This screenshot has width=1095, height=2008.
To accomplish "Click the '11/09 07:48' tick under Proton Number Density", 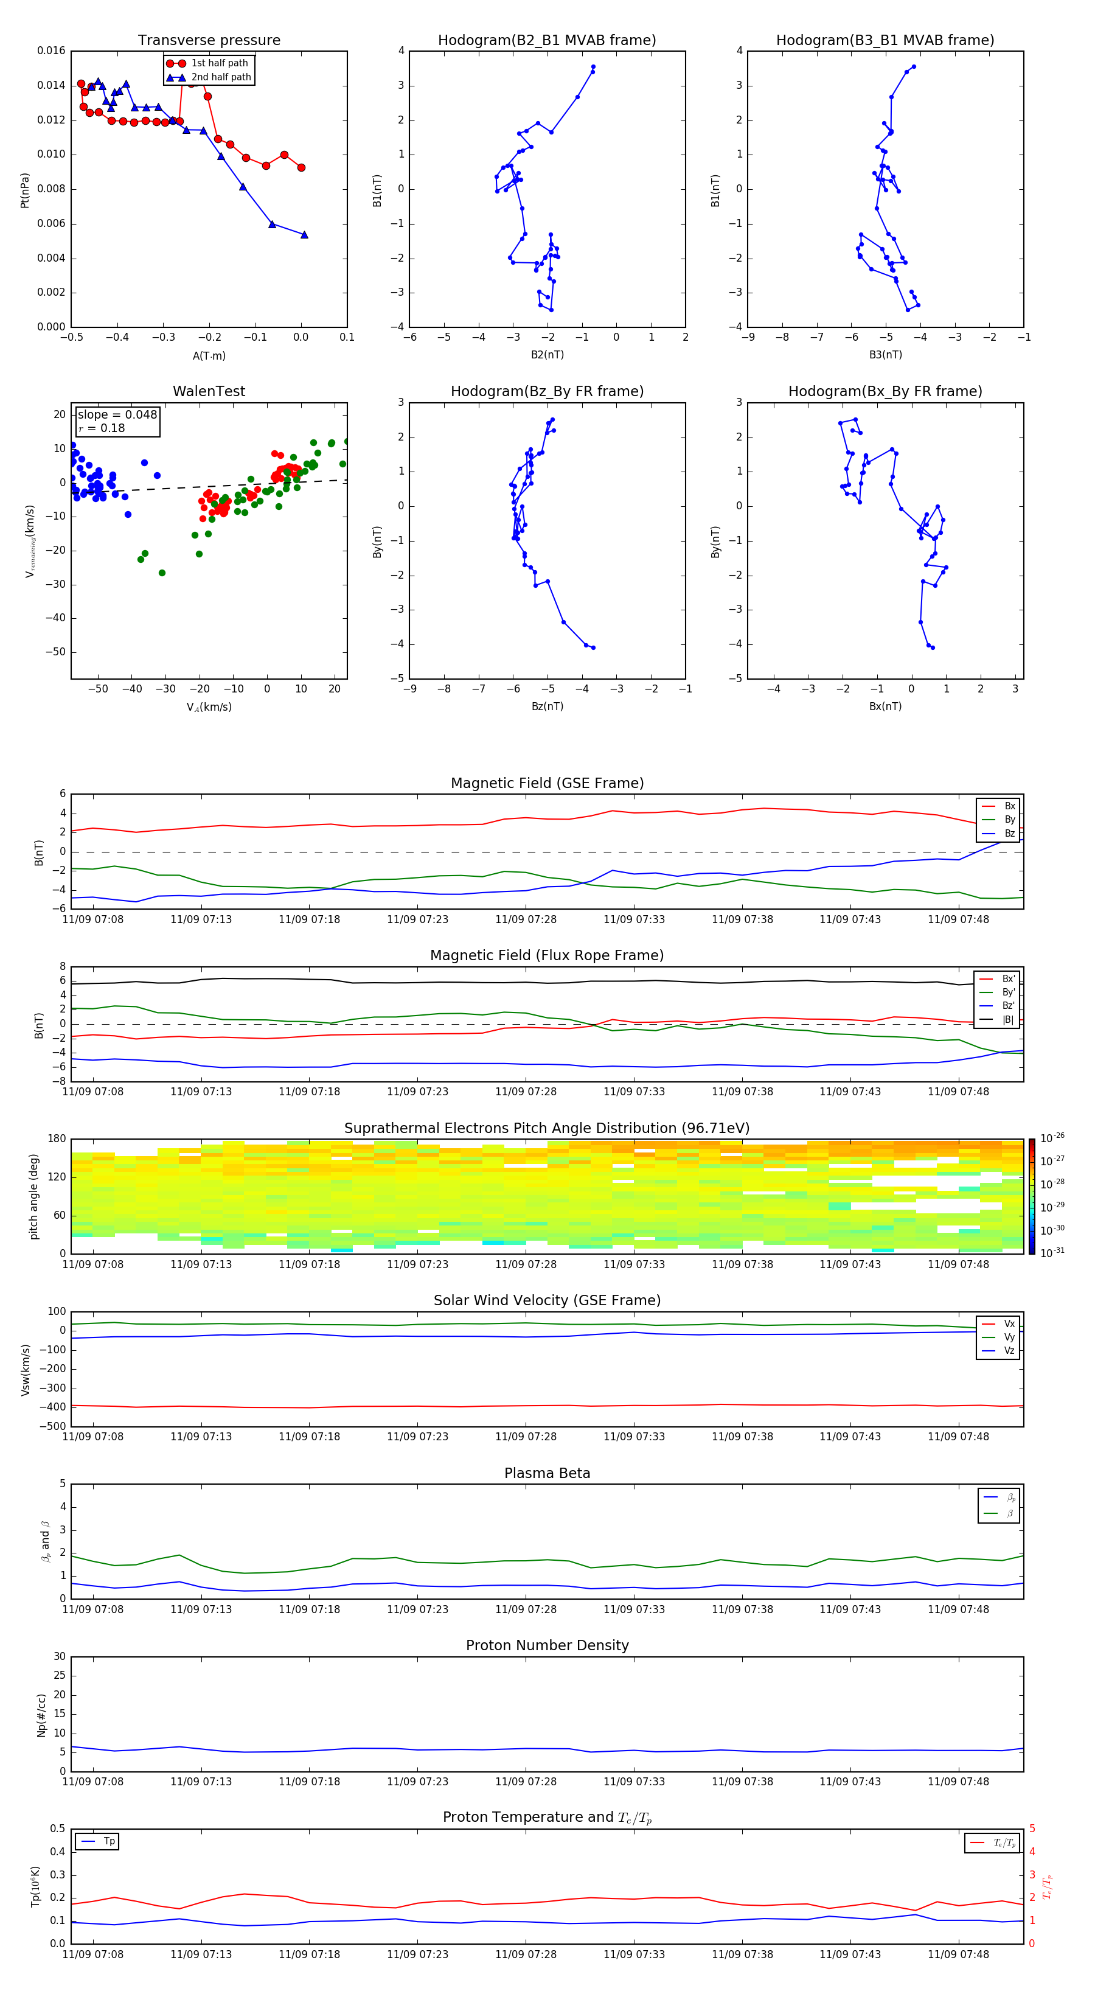I will tap(958, 1782).
